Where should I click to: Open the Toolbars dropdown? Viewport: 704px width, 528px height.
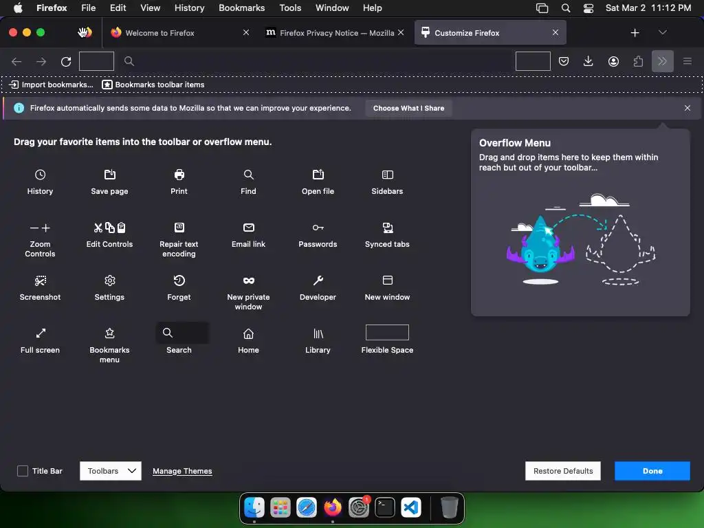click(x=111, y=471)
